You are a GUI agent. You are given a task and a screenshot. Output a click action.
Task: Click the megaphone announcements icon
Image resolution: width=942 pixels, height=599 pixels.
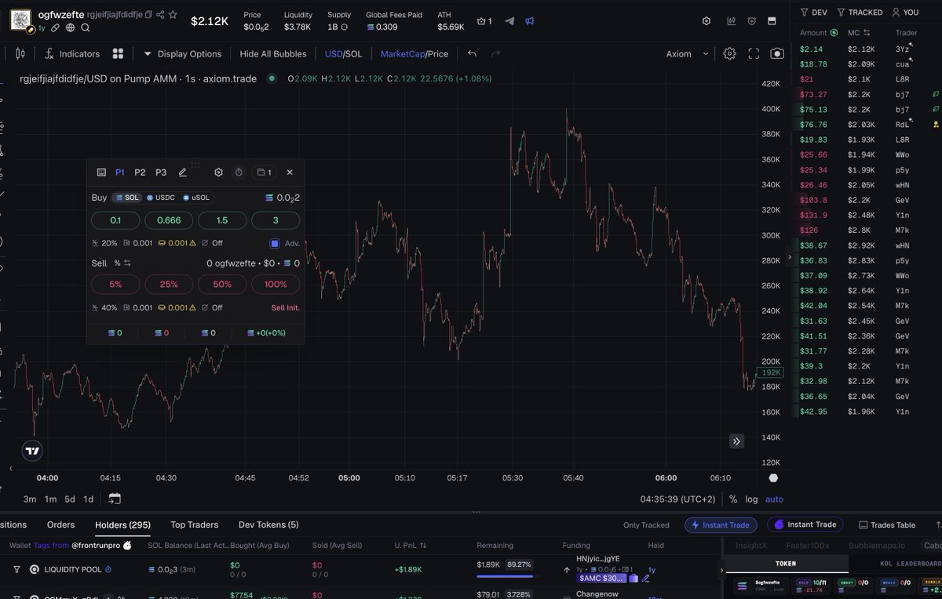tap(529, 21)
